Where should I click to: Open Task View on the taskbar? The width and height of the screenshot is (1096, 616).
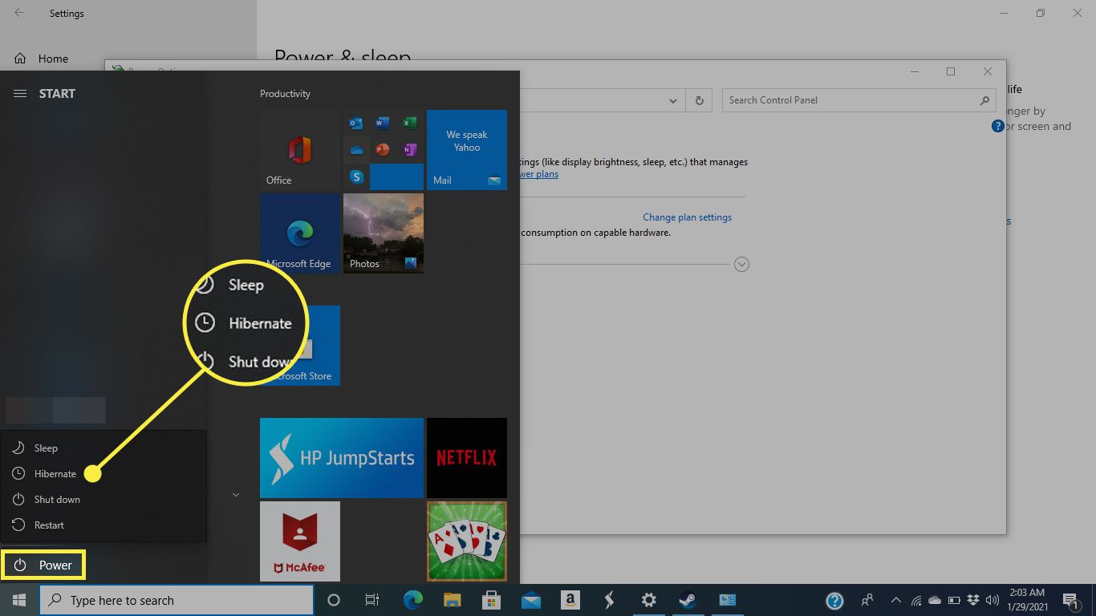372,600
